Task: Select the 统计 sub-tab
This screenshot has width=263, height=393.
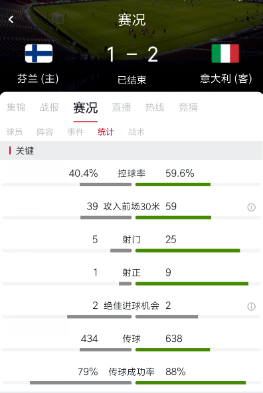Action: [106, 132]
